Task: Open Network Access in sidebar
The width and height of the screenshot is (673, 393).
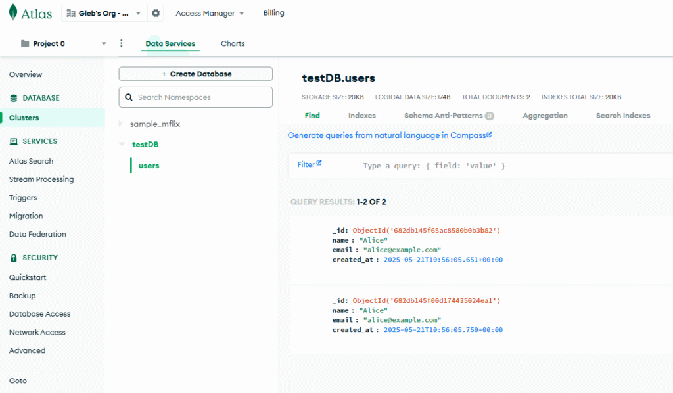Action: click(37, 332)
